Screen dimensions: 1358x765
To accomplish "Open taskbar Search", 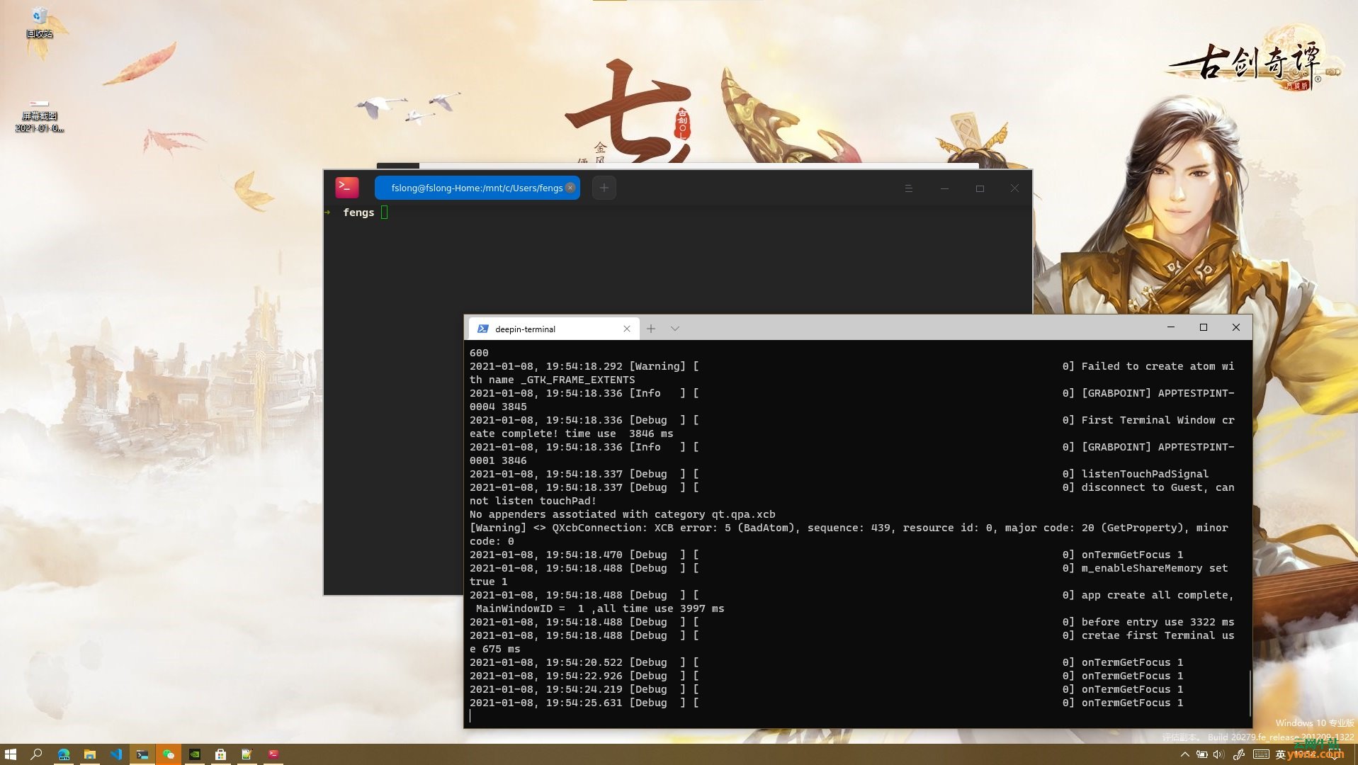I will [36, 754].
